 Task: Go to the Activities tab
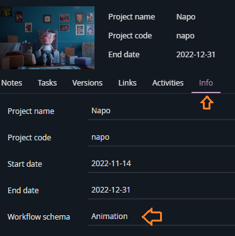[x=168, y=83]
